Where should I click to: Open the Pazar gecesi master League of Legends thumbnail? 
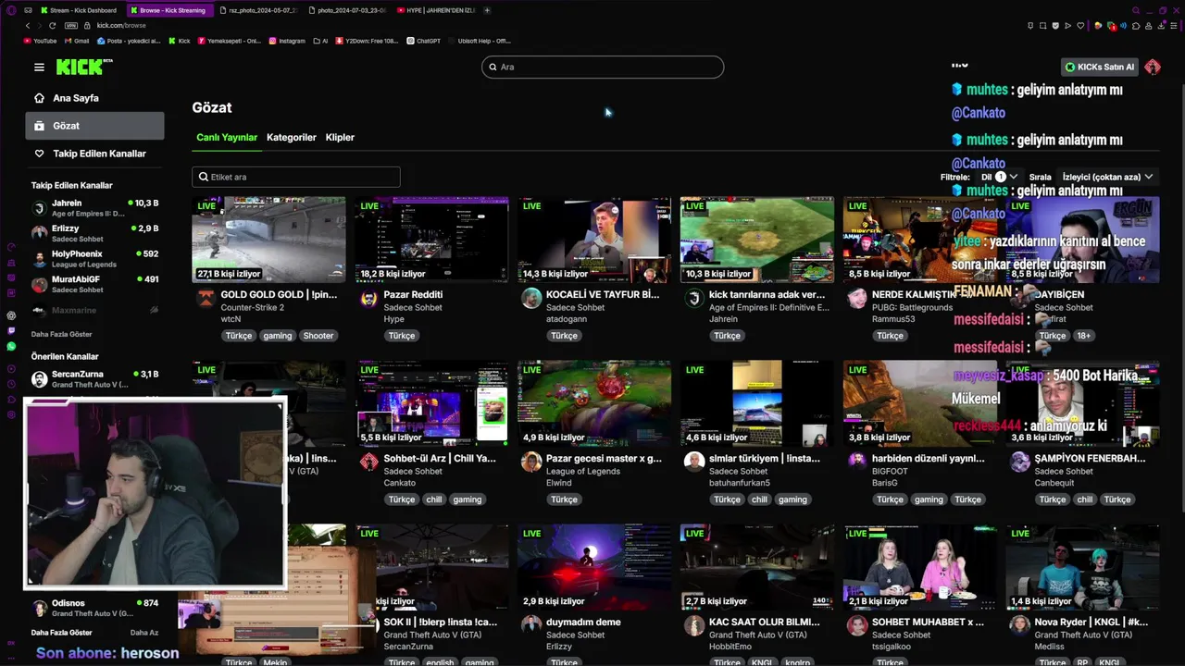click(594, 403)
